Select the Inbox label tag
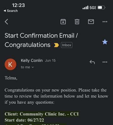The width and height of the screenshot is (113, 125). [67, 45]
